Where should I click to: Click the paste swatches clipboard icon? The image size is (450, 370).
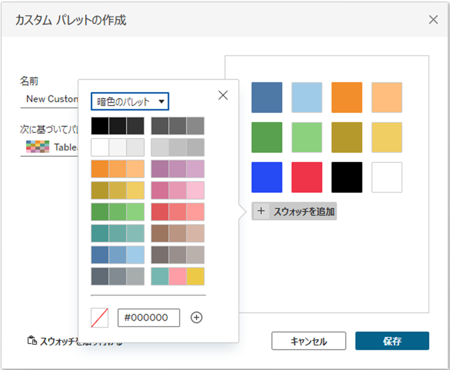click(32, 341)
